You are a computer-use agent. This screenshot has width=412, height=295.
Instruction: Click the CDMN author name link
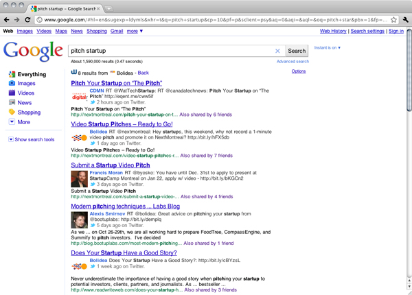coord(97,91)
